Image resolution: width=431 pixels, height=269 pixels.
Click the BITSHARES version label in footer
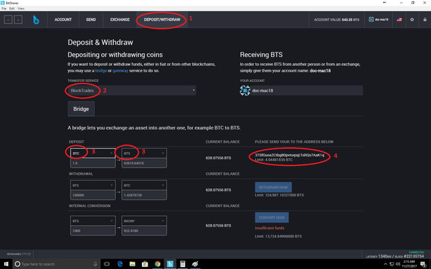[x=19, y=254]
